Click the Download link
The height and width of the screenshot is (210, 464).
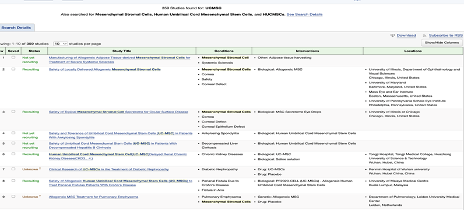pyautogui.click(x=406, y=36)
